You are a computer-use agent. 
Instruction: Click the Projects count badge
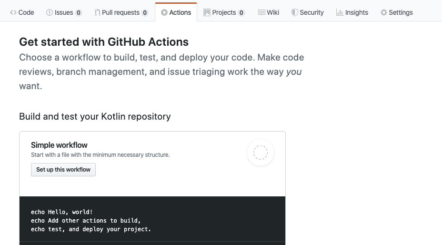241,13
